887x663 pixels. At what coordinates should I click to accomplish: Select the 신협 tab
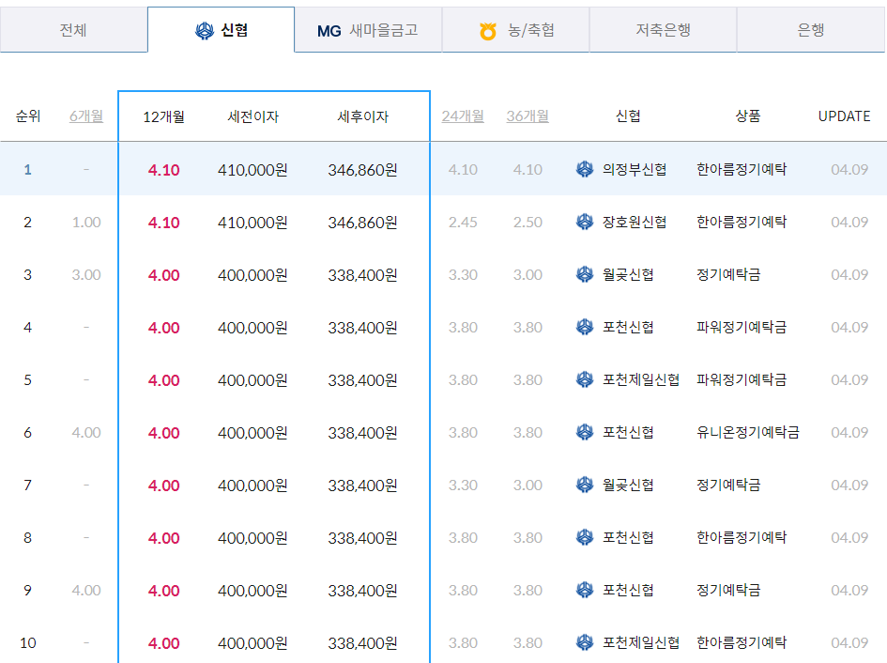(222, 30)
